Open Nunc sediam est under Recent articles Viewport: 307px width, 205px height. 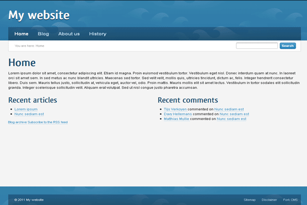coord(29,114)
